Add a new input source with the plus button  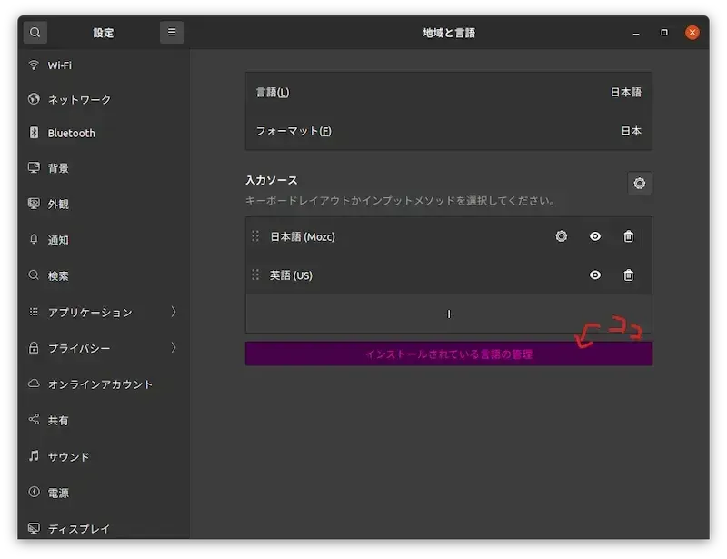click(x=449, y=314)
